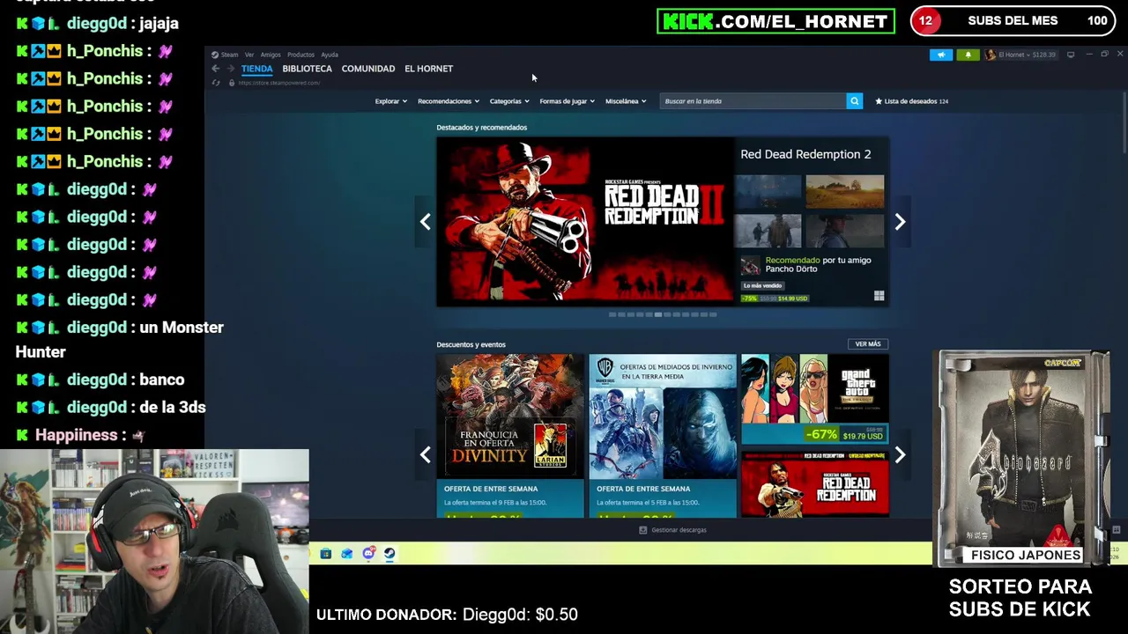Open the Productos menu
Screen dimensions: 1128x634
pos(301,55)
